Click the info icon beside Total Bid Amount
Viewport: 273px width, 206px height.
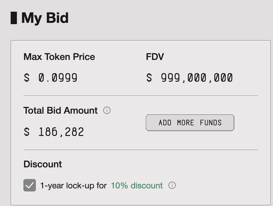(x=107, y=110)
